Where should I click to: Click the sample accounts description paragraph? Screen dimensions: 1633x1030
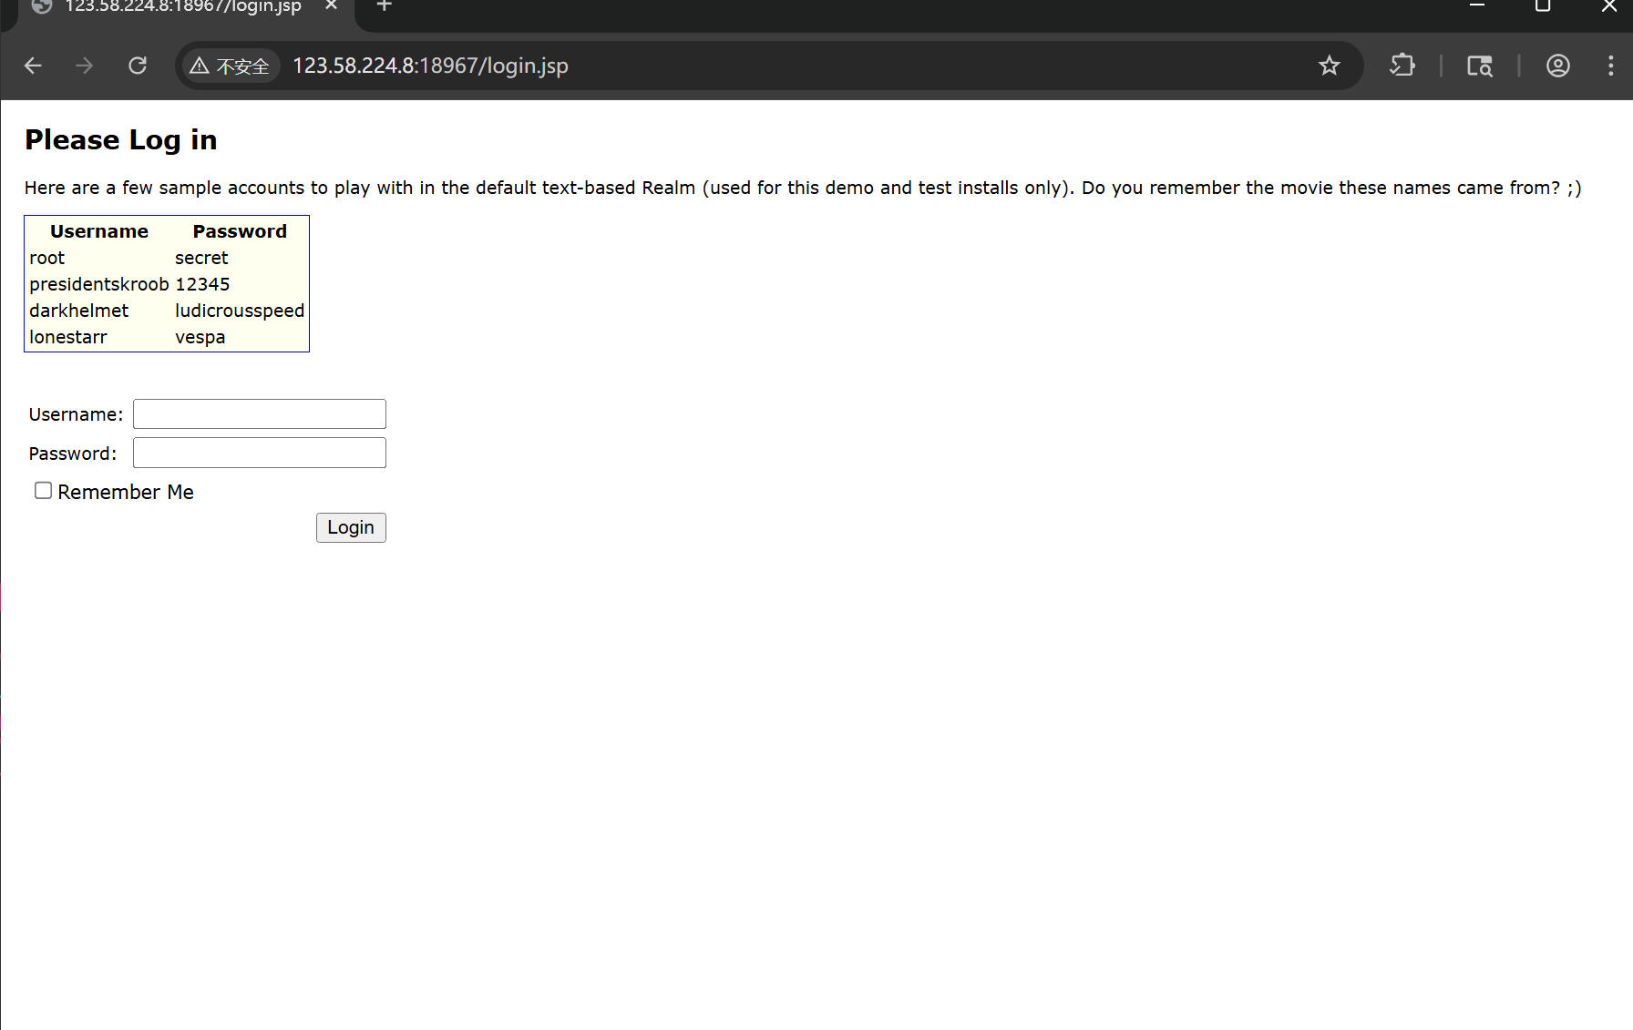click(x=803, y=188)
